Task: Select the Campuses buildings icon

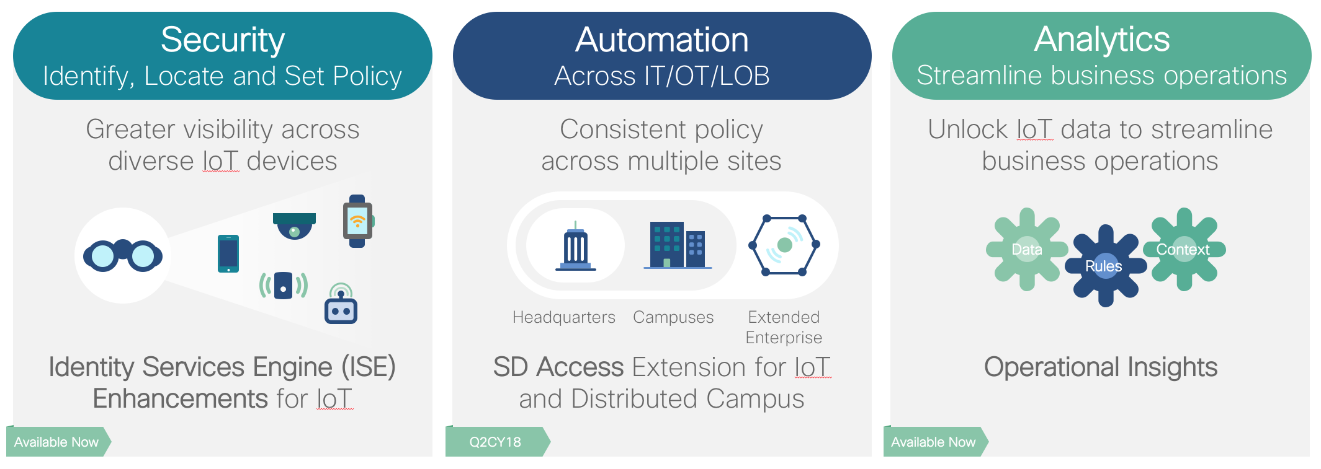Action: [677, 245]
